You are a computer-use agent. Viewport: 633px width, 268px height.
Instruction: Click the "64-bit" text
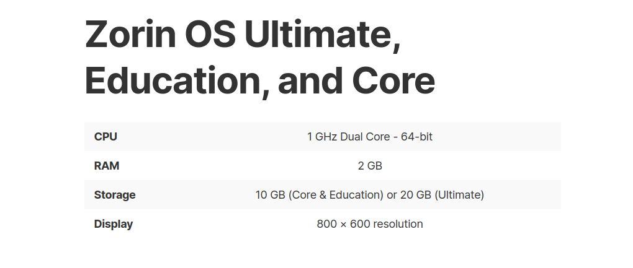(x=417, y=137)
